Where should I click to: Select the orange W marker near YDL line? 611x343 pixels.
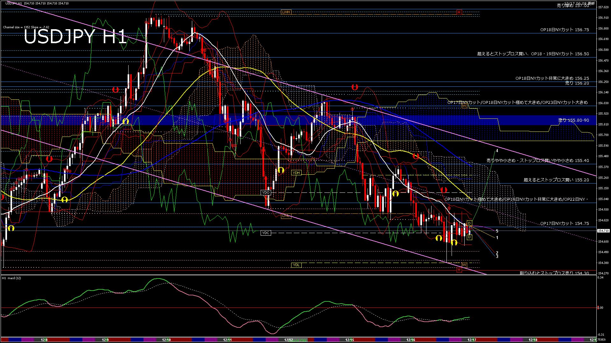pos(464,265)
